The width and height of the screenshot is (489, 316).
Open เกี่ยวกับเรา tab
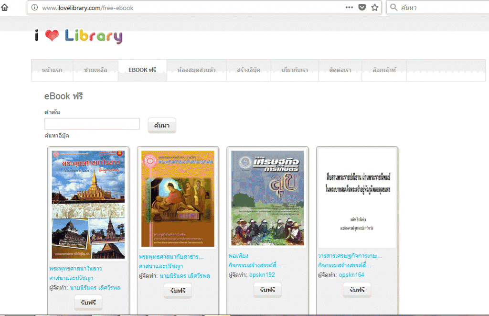[x=295, y=70]
